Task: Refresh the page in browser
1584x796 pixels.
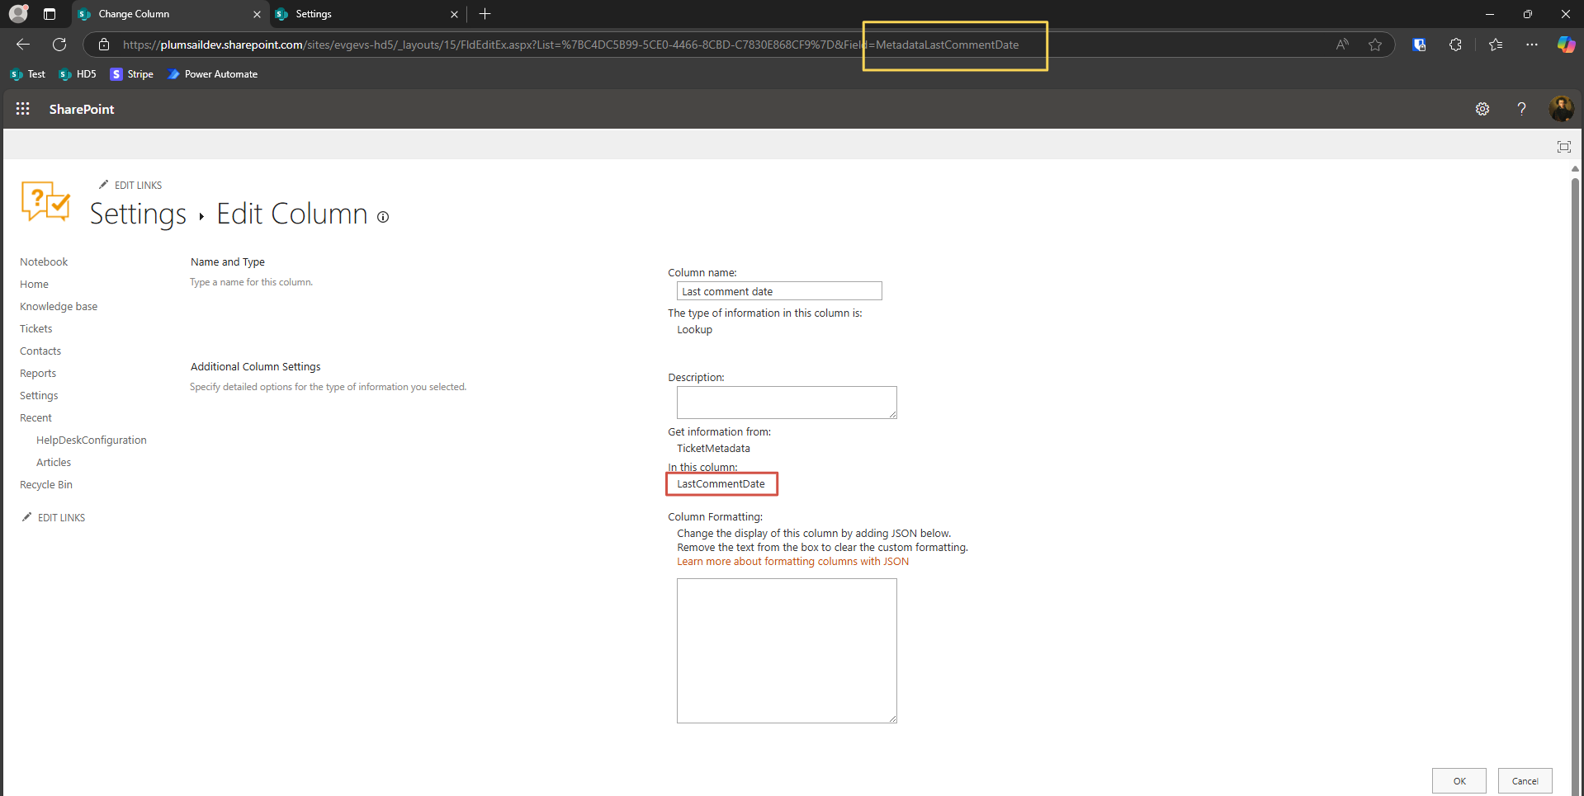Action: click(x=59, y=45)
